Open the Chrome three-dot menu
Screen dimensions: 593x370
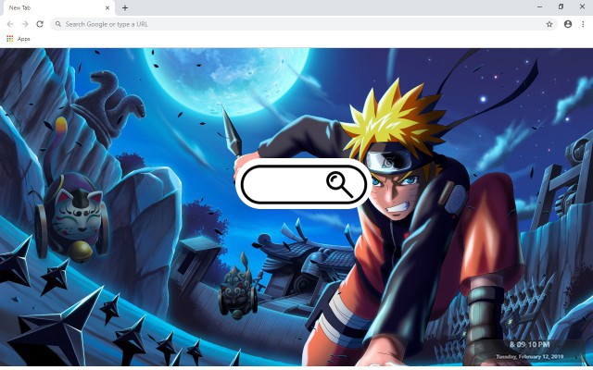pyautogui.click(x=583, y=24)
